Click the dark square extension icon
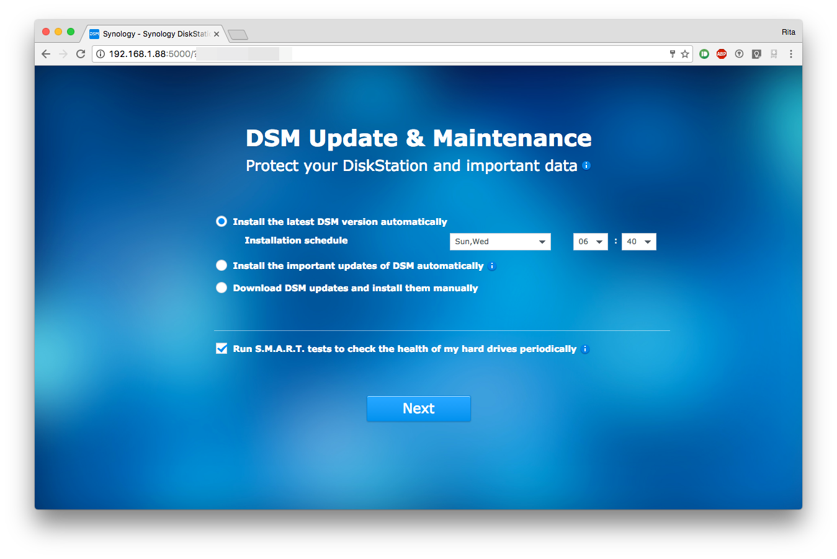 click(x=756, y=54)
